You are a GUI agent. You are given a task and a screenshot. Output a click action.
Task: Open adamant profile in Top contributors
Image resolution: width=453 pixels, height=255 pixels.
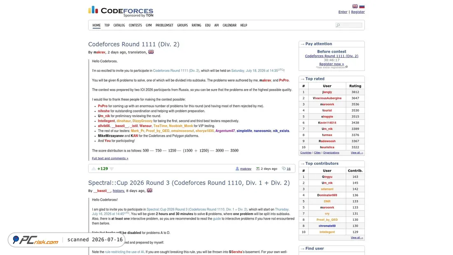(x=327, y=189)
